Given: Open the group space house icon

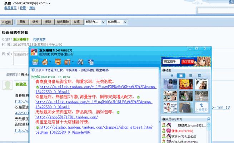Looking at the screenshot, I should (45, 62).
